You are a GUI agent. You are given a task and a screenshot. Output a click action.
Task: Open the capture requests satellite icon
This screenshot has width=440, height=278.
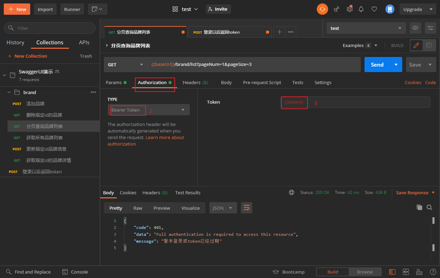(337, 9)
